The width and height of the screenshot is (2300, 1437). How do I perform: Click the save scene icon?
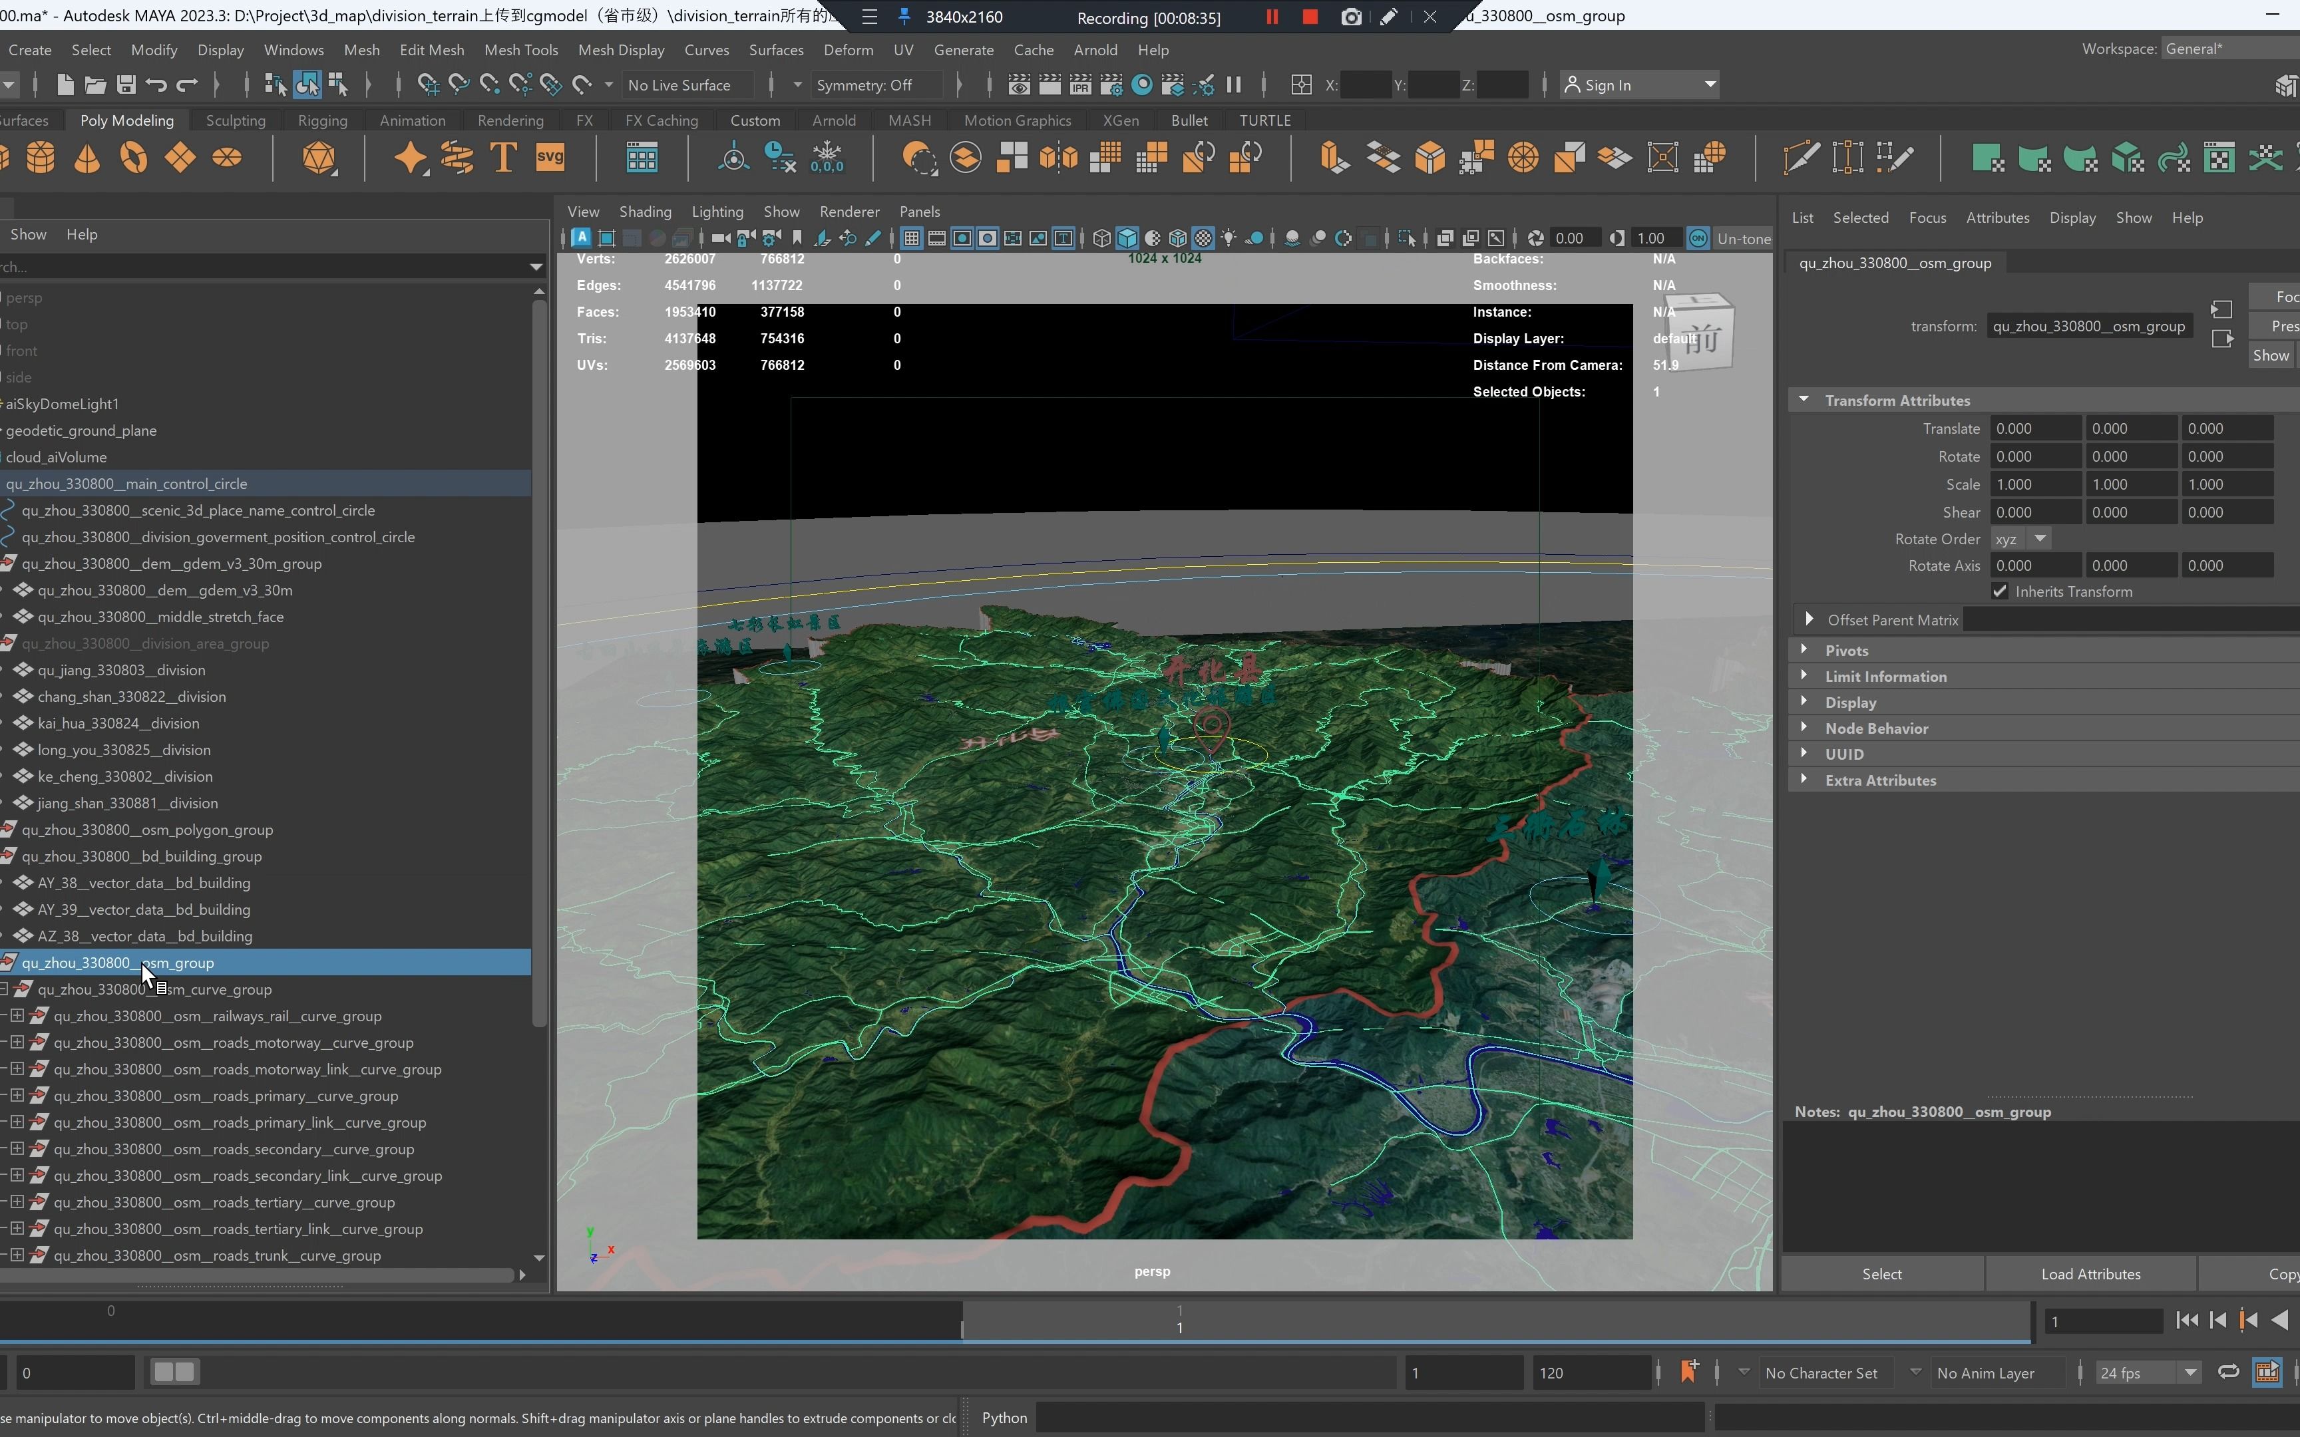126,84
